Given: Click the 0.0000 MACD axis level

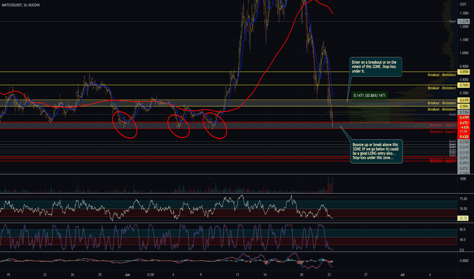Looking at the screenshot, I should tap(464, 261).
